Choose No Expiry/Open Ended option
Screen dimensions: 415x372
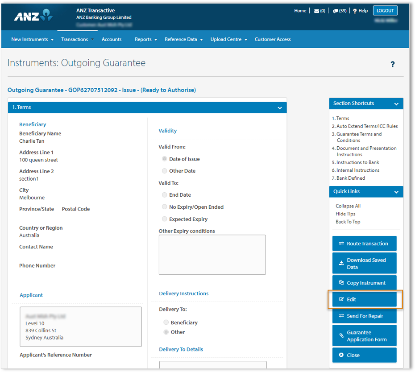pos(165,207)
